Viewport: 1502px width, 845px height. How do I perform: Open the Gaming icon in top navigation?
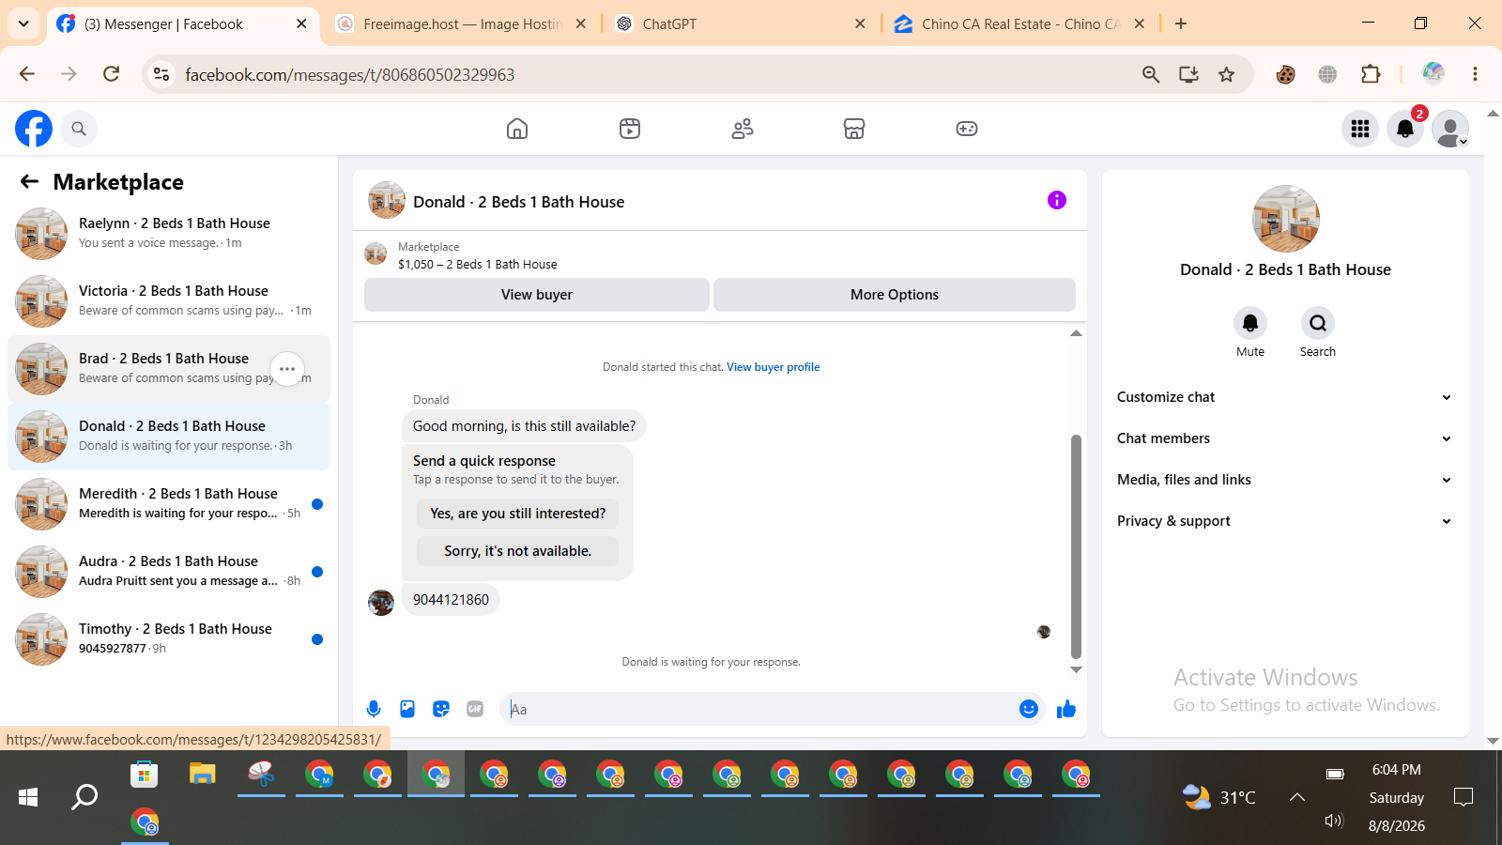coord(967,129)
